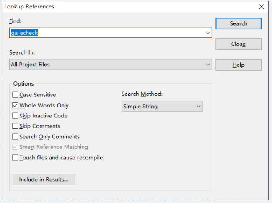The image size is (272, 203).
Task: Open Help for Lookup References
Action: [x=238, y=65]
